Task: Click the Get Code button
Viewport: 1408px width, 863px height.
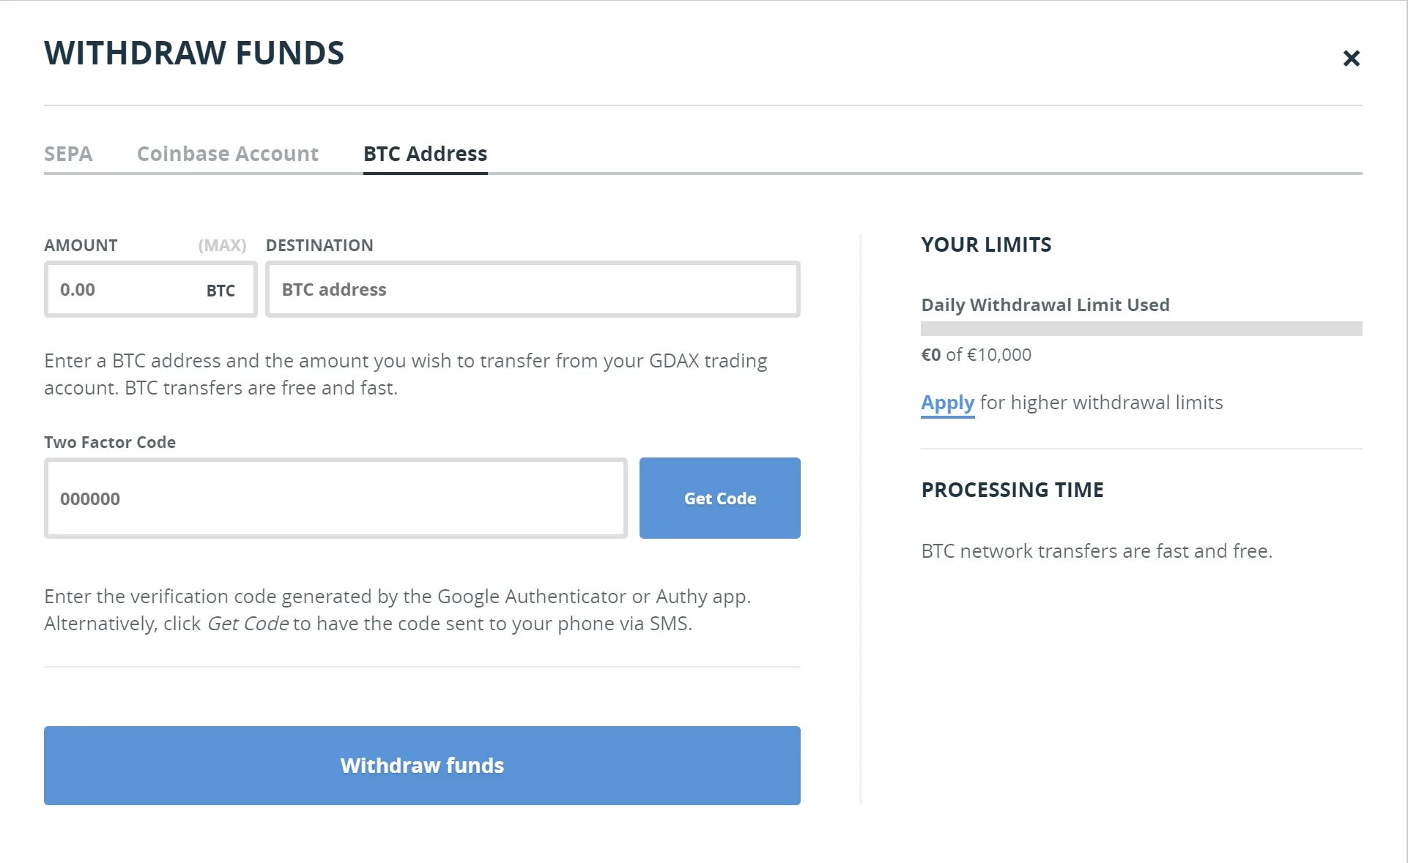Action: click(x=720, y=497)
